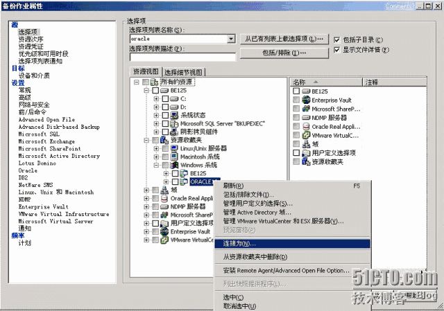The height and width of the screenshot is (311, 444).
Task: Click the C: drive icon
Action: tap(174, 98)
